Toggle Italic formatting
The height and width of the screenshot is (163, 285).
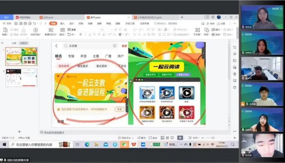pyautogui.click(x=85, y=34)
